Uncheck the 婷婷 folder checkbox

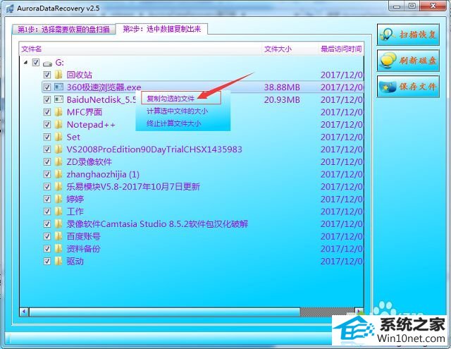coord(47,199)
